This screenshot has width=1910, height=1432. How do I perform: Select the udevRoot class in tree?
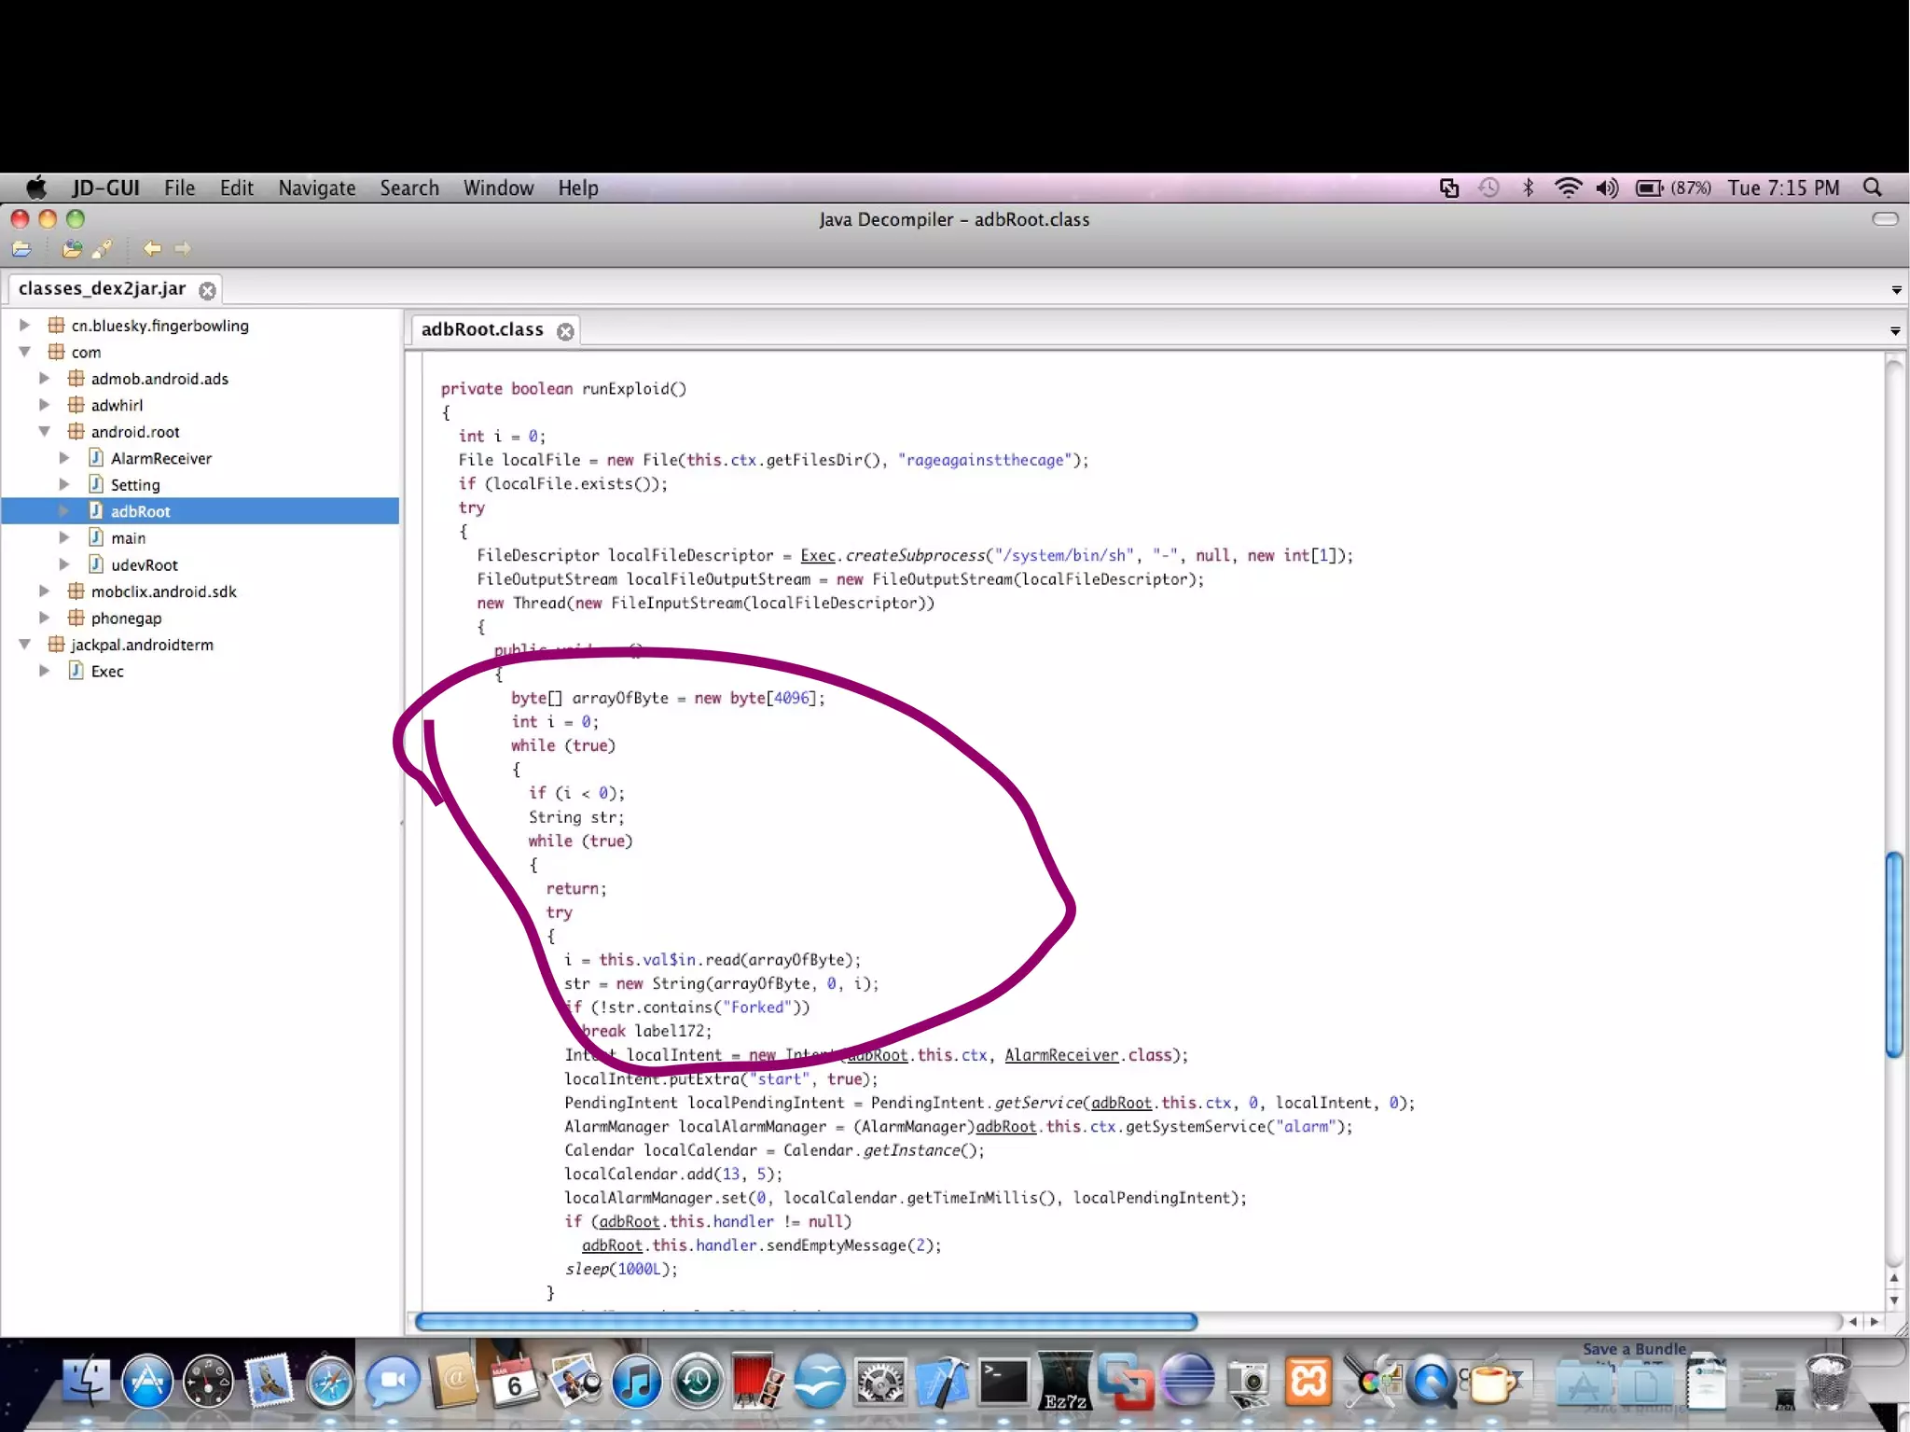point(144,564)
